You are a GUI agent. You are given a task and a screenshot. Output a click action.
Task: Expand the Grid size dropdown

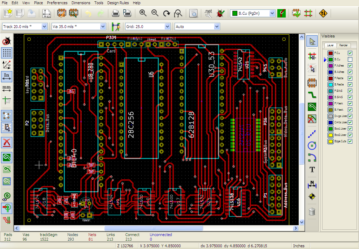[x=168, y=27]
